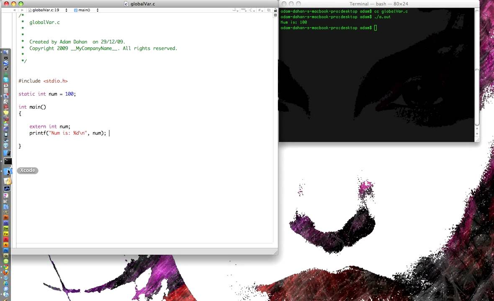
Task: Click the Xcode window resize corner grip
Action: pos(275,252)
